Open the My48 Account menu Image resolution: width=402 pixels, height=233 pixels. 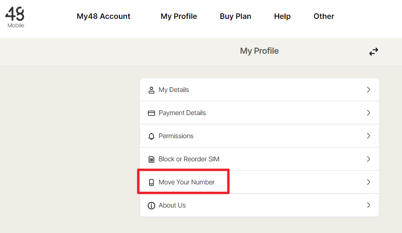click(x=103, y=16)
